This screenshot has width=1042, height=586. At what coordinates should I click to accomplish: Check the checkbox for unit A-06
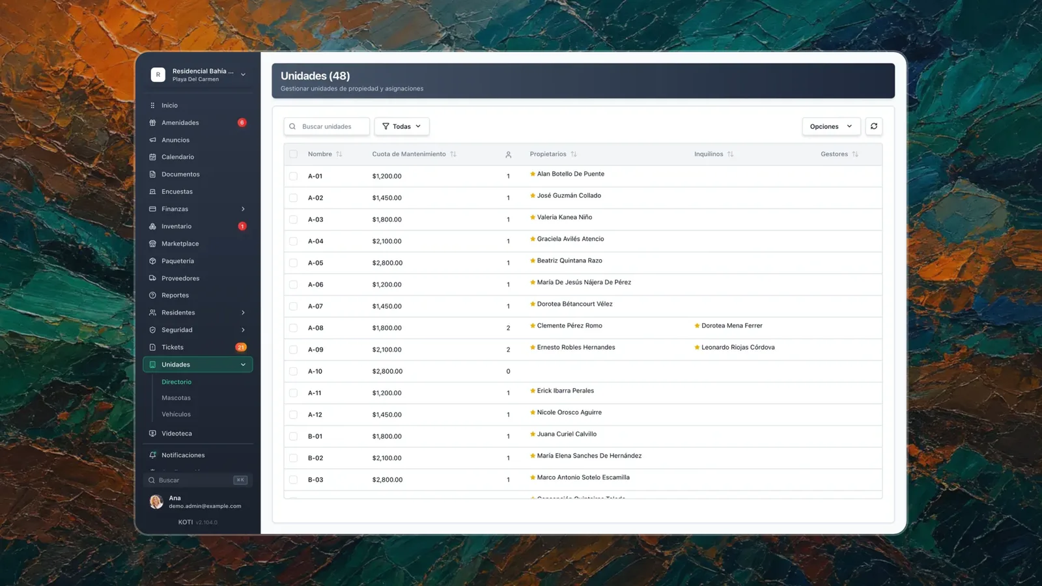[x=293, y=285]
